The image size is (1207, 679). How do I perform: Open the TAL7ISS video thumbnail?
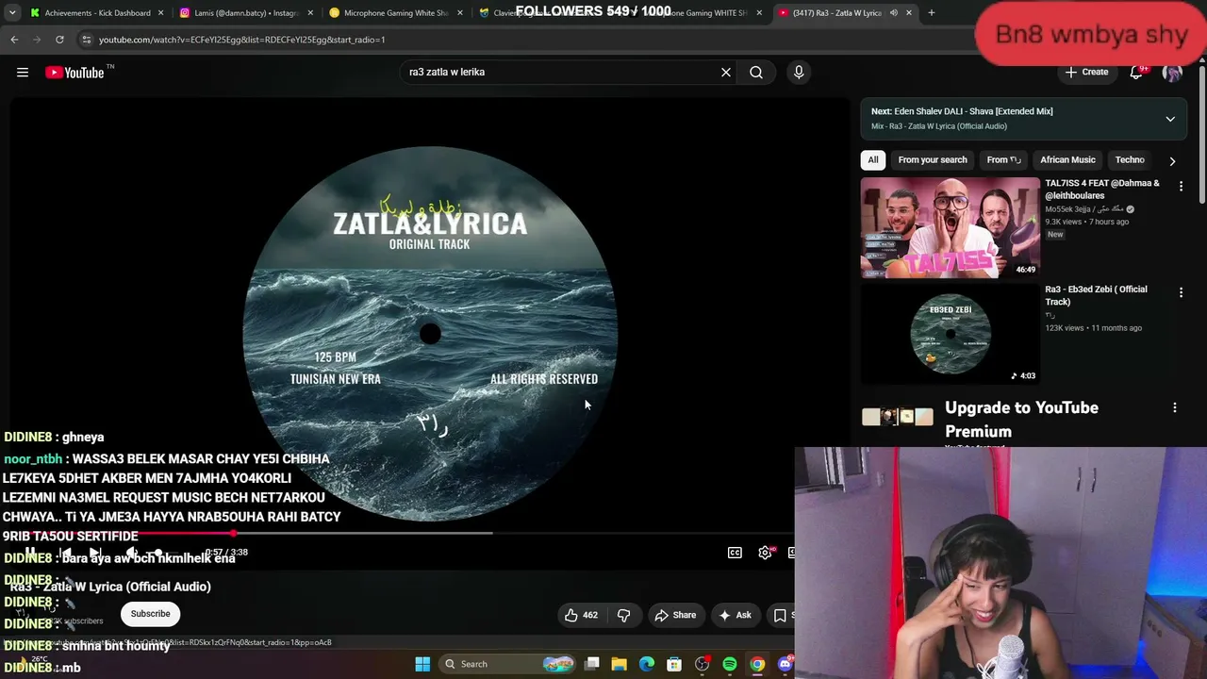(x=951, y=227)
